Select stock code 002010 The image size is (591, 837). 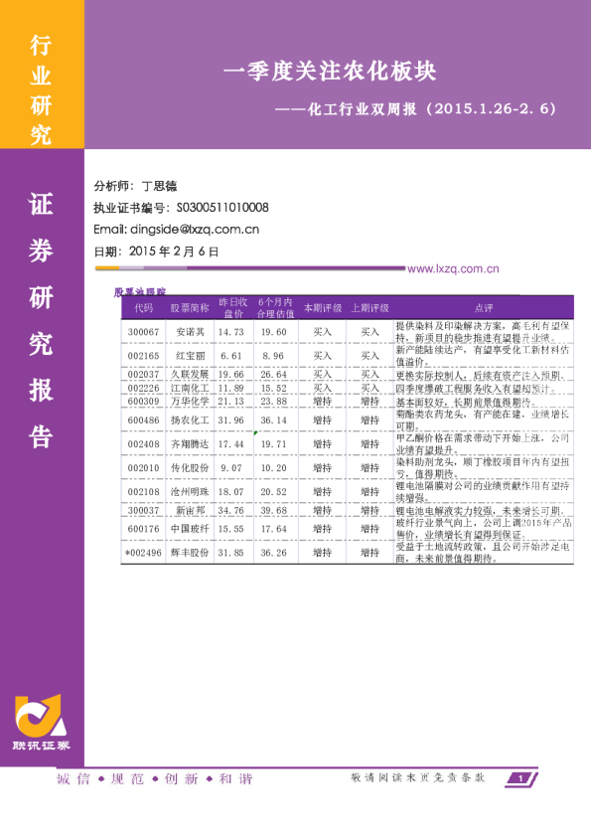pyautogui.click(x=143, y=468)
